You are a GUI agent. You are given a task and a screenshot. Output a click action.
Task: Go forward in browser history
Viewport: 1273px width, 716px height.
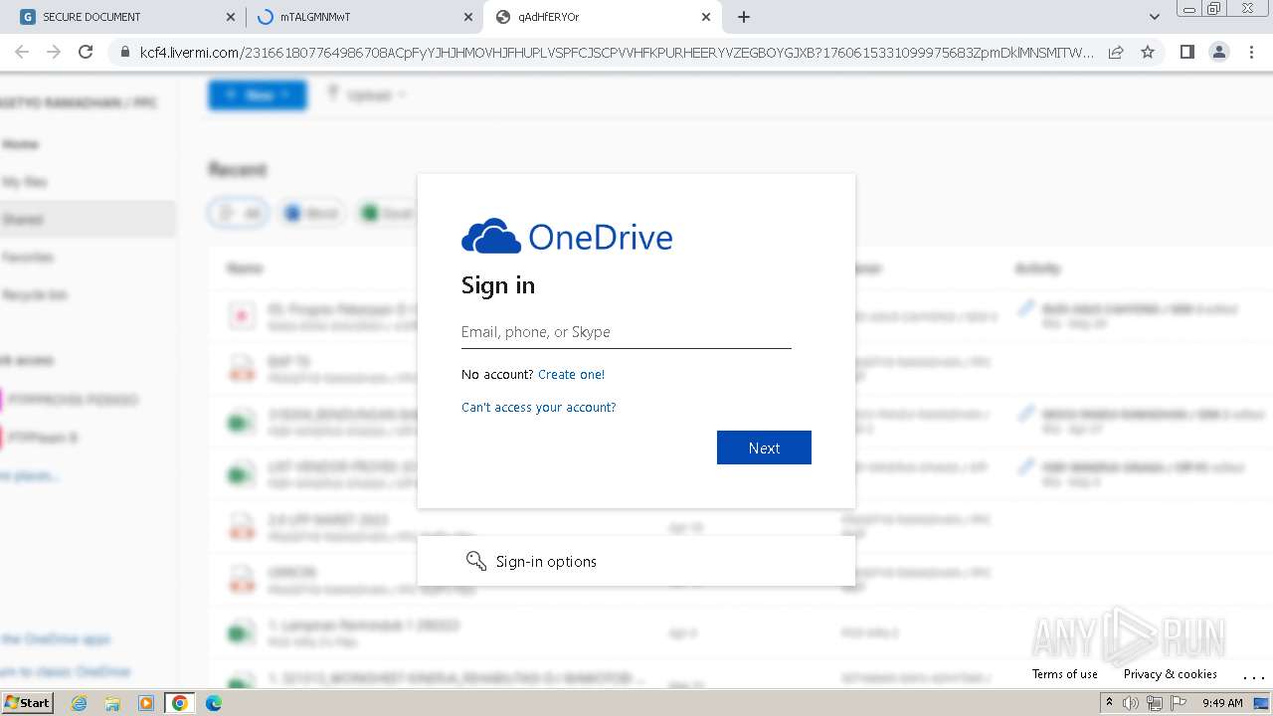[x=54, y=53]
